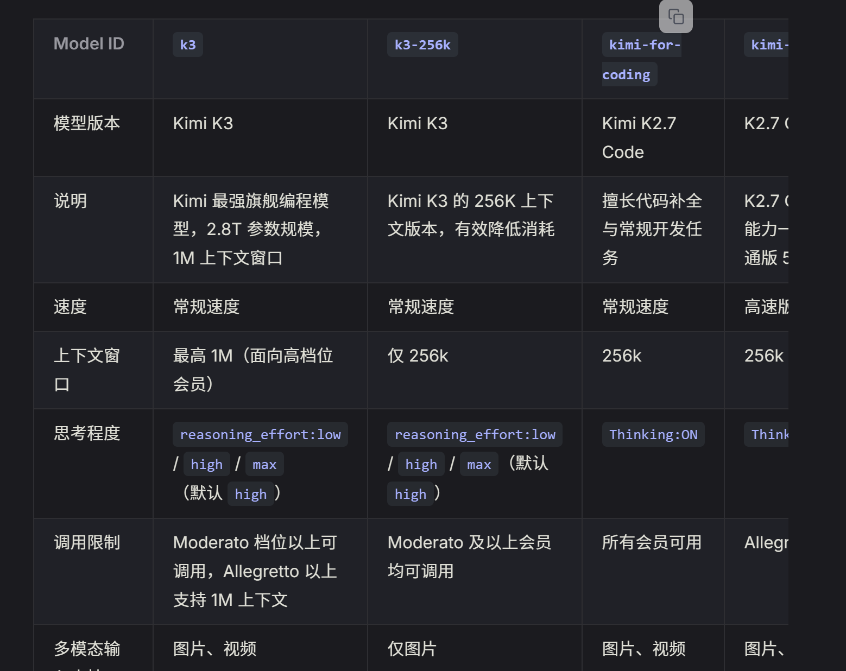Viewport: 846px width, 671px height.
Task: Click the partially visible kimi- tag in last column
Action: click(766, 45)
